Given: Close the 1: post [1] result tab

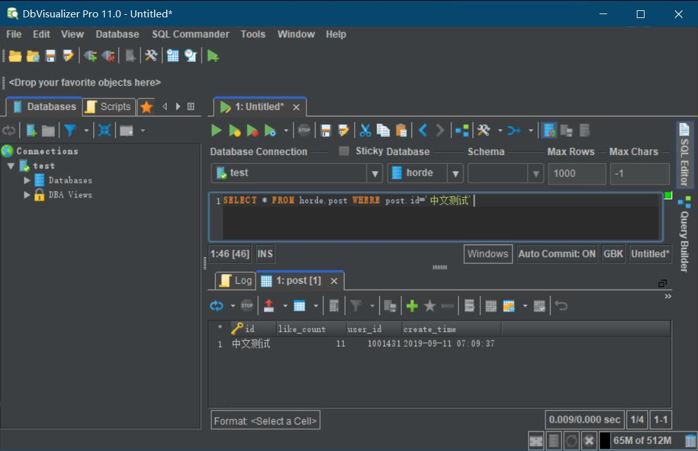Looking at the screenshot, I should [334, 281].
